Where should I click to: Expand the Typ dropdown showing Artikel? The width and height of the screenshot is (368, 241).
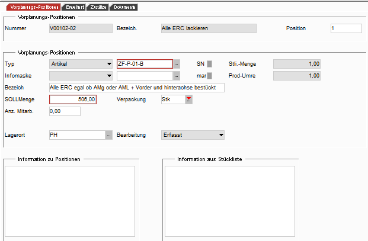(x=81, y=64)
